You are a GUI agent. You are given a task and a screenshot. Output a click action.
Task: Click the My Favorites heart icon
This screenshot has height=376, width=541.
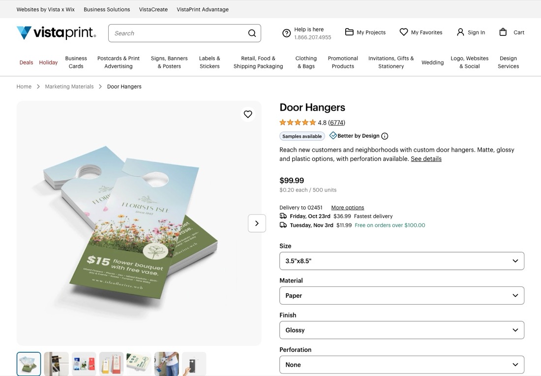pos(404,32)
